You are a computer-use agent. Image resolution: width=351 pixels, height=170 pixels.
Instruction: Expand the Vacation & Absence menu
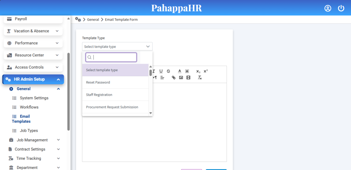point(57,31)
